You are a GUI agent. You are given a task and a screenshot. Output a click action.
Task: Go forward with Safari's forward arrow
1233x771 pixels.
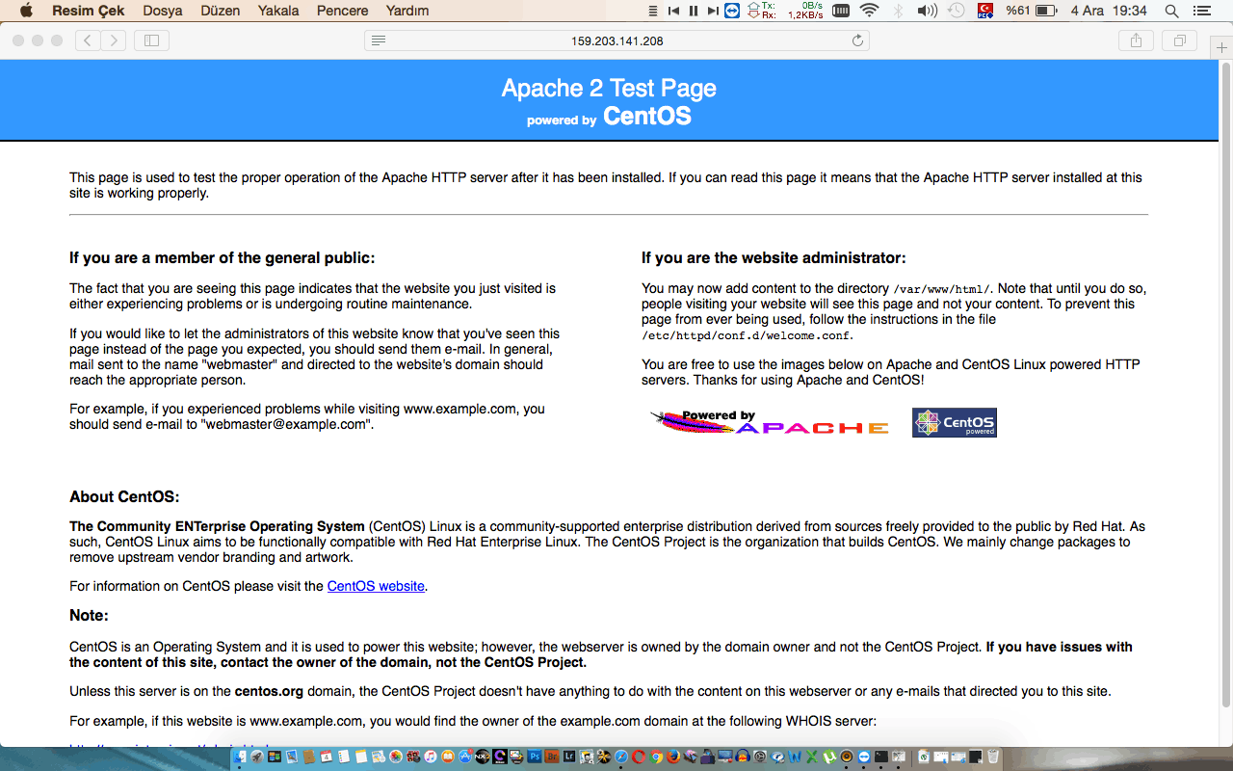point(114,40)
